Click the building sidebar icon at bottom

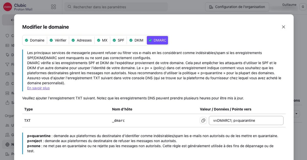(x=7, y=154)
